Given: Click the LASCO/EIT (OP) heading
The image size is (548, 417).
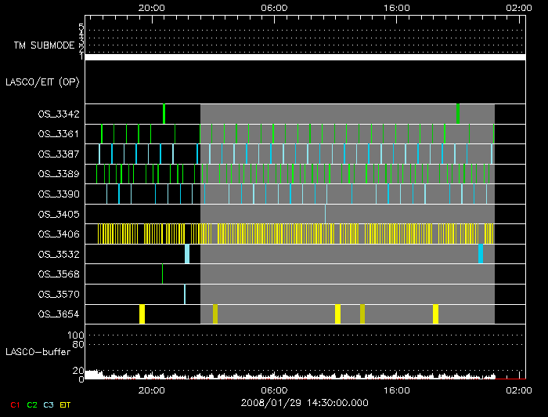Looking at the screenshot, I should [x=41, y=82].
